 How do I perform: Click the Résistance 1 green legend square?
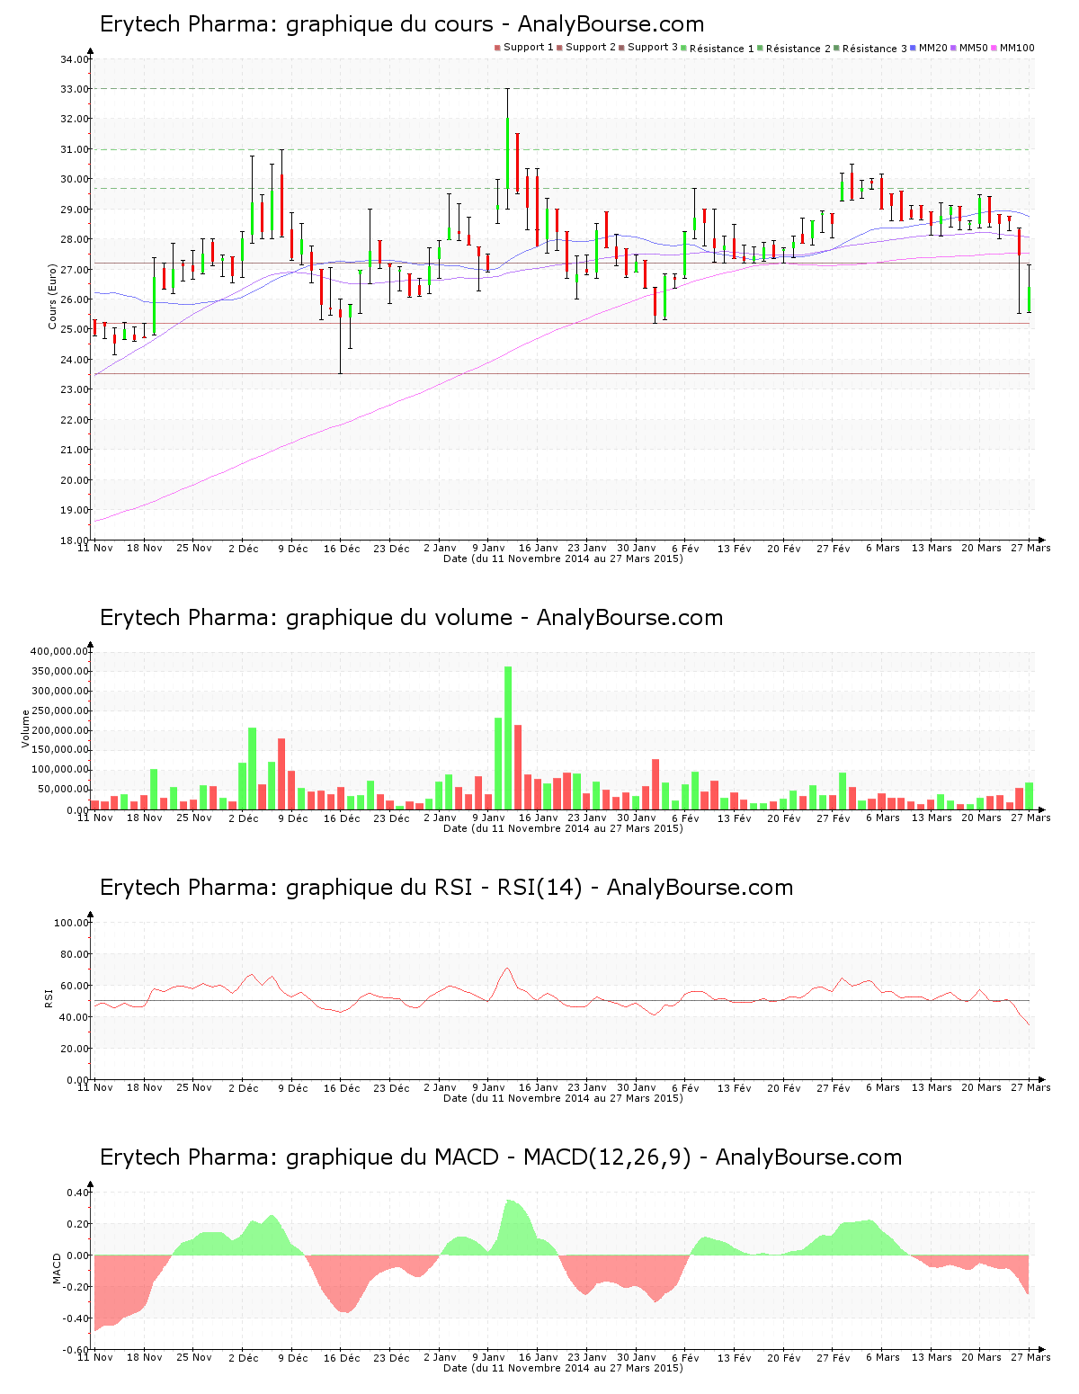tap(684, 48)
